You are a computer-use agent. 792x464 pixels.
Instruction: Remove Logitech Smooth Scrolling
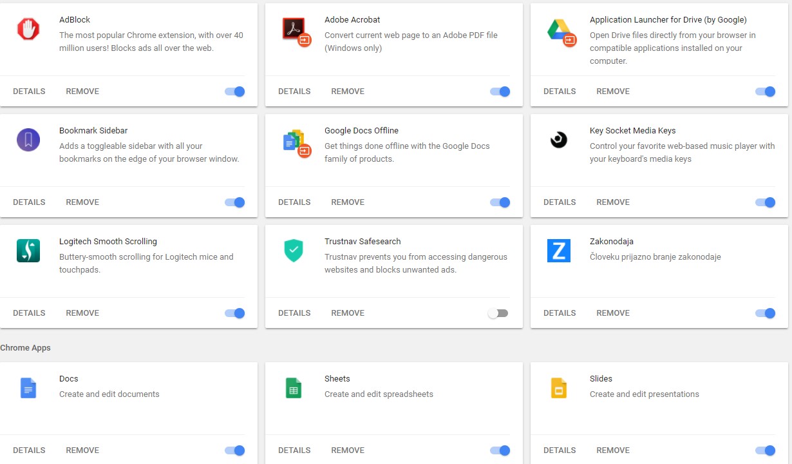(82, 313)
